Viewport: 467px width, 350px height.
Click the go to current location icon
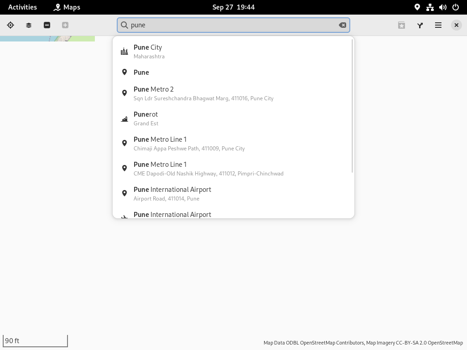click(10, 26)
